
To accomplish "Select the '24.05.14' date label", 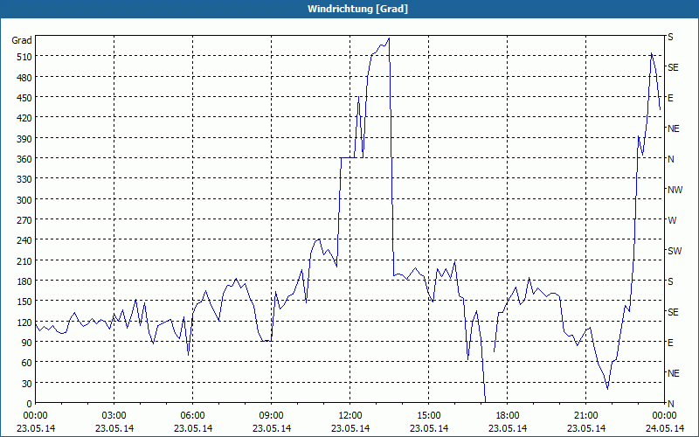I will (x=664, y=428).
